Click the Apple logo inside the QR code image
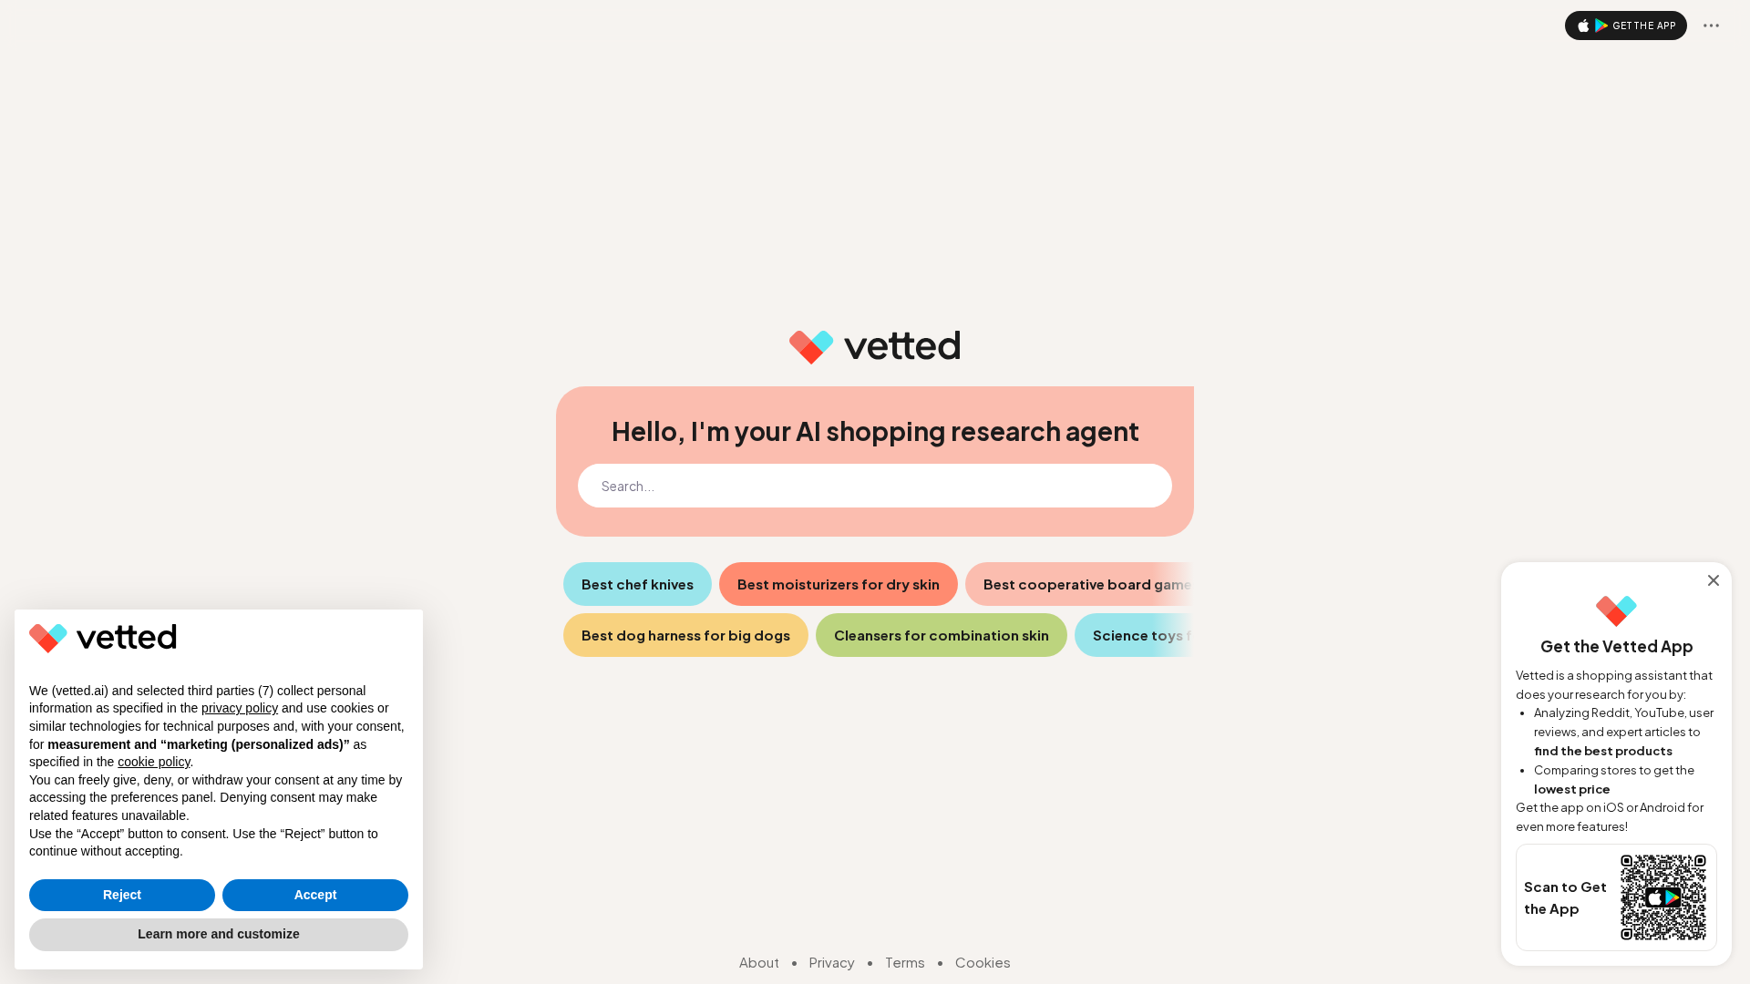The image size is (1750, 984). (x=1654, y=897)
